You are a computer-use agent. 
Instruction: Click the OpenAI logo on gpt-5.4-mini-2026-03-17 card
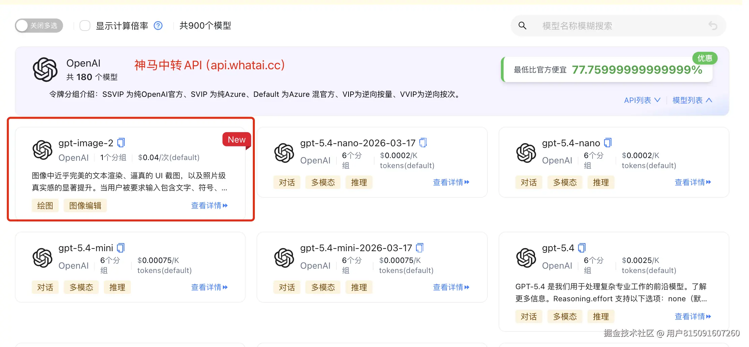284,258
